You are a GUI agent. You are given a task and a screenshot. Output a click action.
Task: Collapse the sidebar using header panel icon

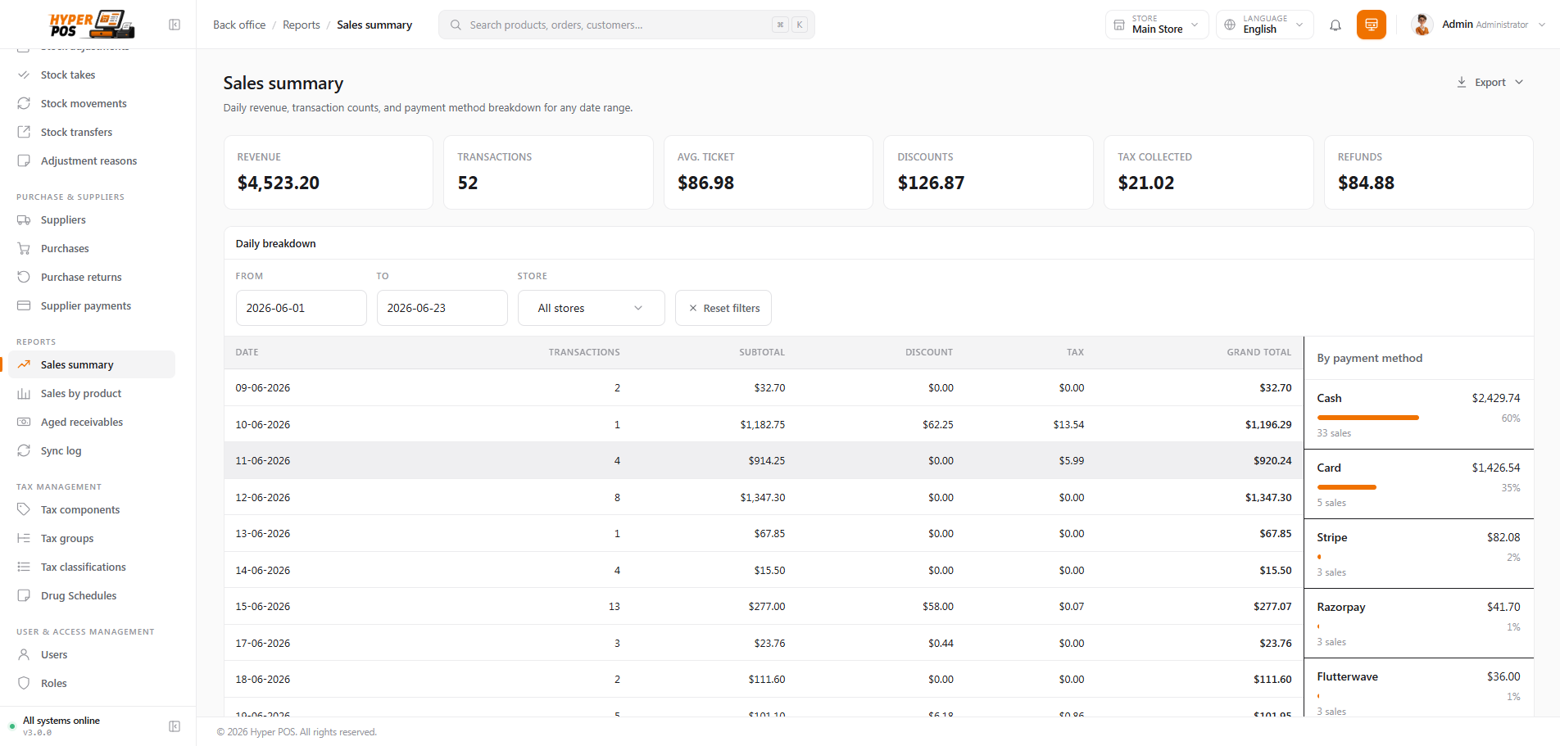[x=175, y=25]
